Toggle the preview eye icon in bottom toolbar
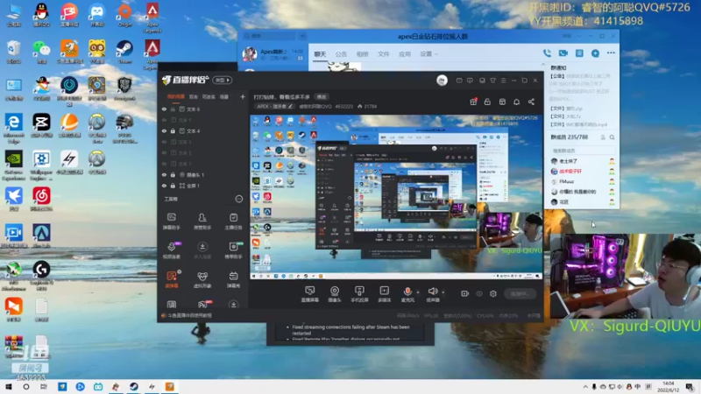The height and width of the screenshot is (394, 701). [x=479, y=293]
